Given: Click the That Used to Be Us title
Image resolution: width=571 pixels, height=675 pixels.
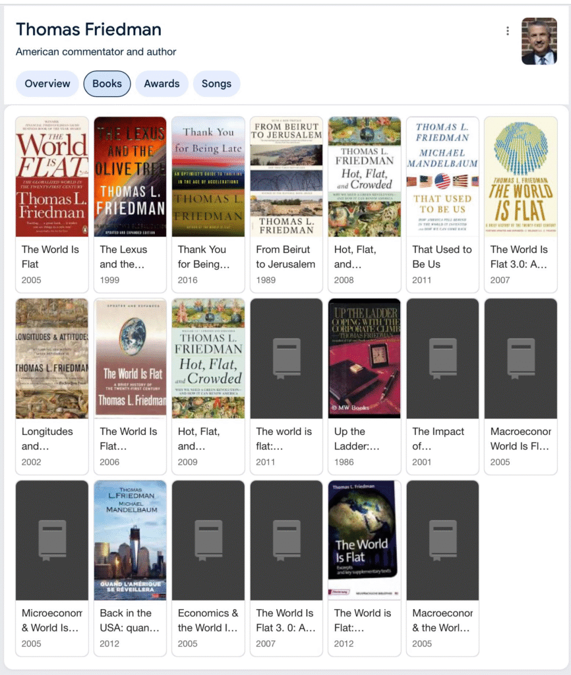Looking at the screenshot, I should [442, 257].
